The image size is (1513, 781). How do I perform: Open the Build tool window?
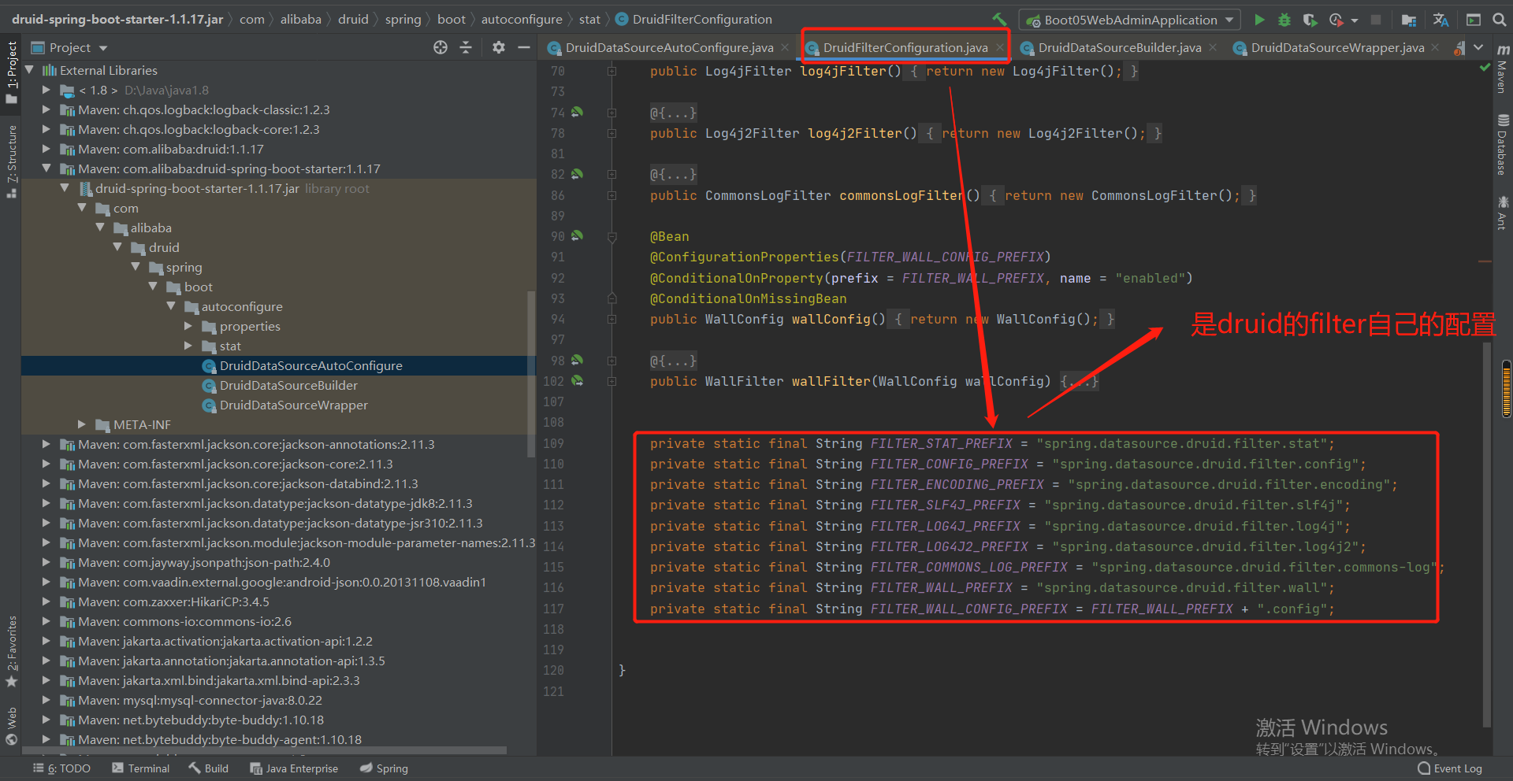point(208,768)
